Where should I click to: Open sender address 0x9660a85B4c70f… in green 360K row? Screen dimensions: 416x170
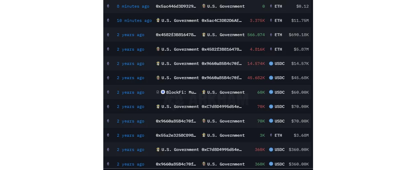(x=176, y=164)
